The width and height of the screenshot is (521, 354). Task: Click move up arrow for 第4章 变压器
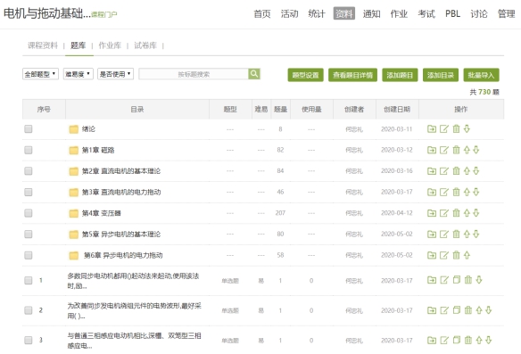coord(467,213)
